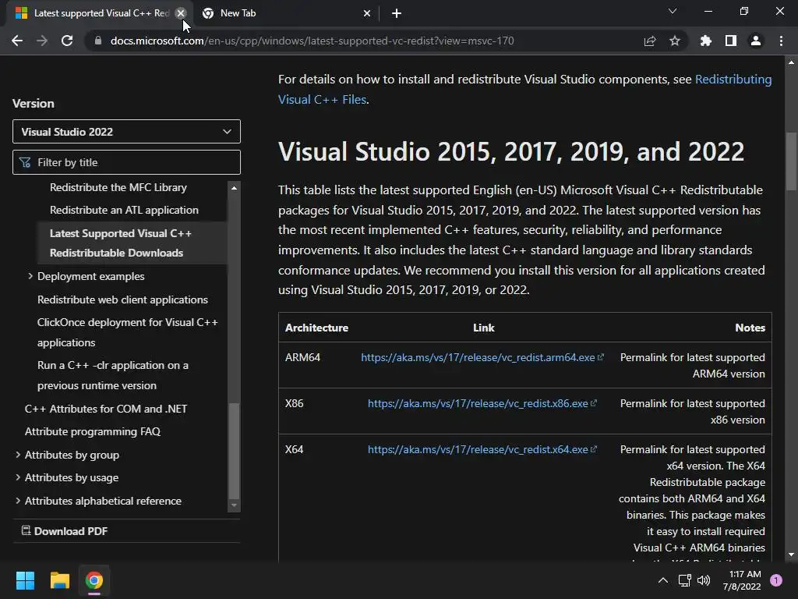Expand the Deployment examples chevron
This screenshot has height=599, width=798.
30,276
